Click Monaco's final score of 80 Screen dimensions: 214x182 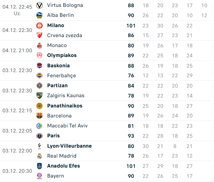[x=131, y=45]
